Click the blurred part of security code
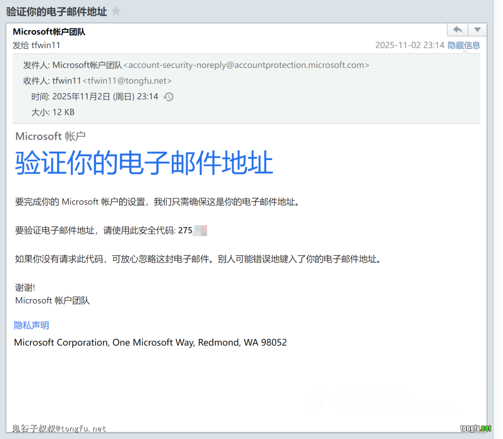The height and width of the screenshot is (439, 503). (200, 230)
